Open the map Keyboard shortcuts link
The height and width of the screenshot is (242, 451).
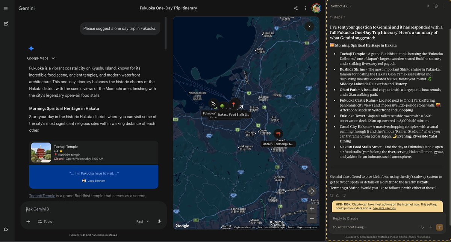(245, 227)
